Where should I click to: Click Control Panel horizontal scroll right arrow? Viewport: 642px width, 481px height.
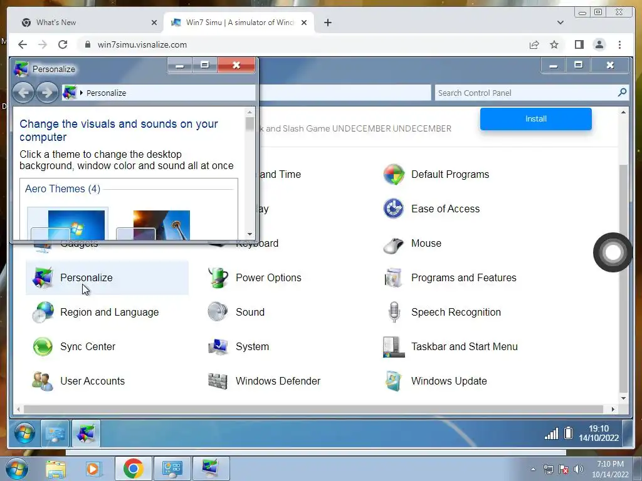point(613,409)
